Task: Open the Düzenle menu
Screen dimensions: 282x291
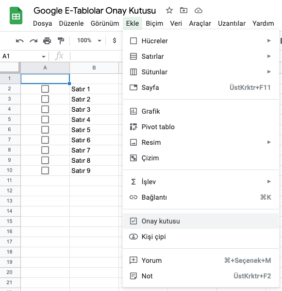Action: coord(71,24)
